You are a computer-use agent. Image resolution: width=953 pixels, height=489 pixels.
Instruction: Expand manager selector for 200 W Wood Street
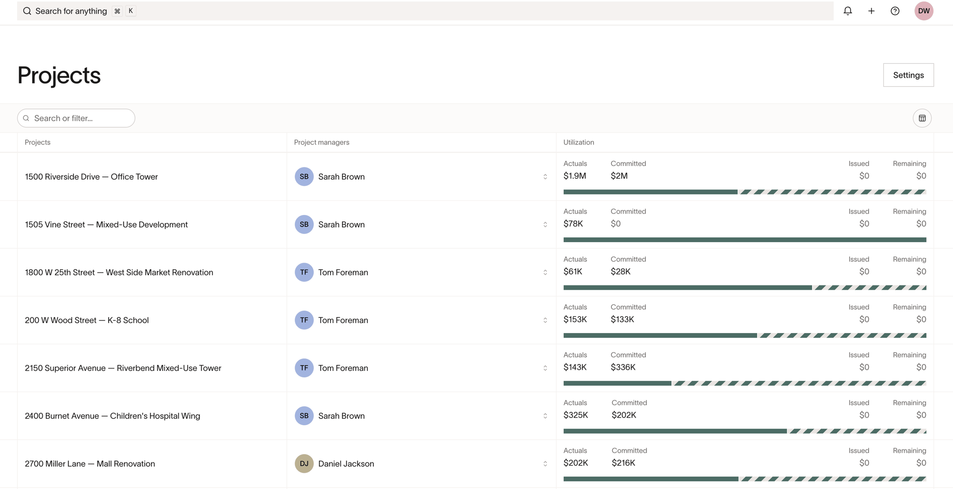point(545,320)
